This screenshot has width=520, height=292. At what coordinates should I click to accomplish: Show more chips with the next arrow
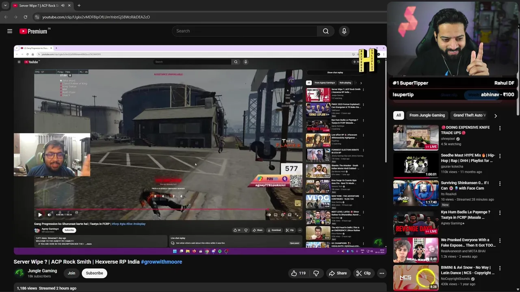[x=495, y=116]
